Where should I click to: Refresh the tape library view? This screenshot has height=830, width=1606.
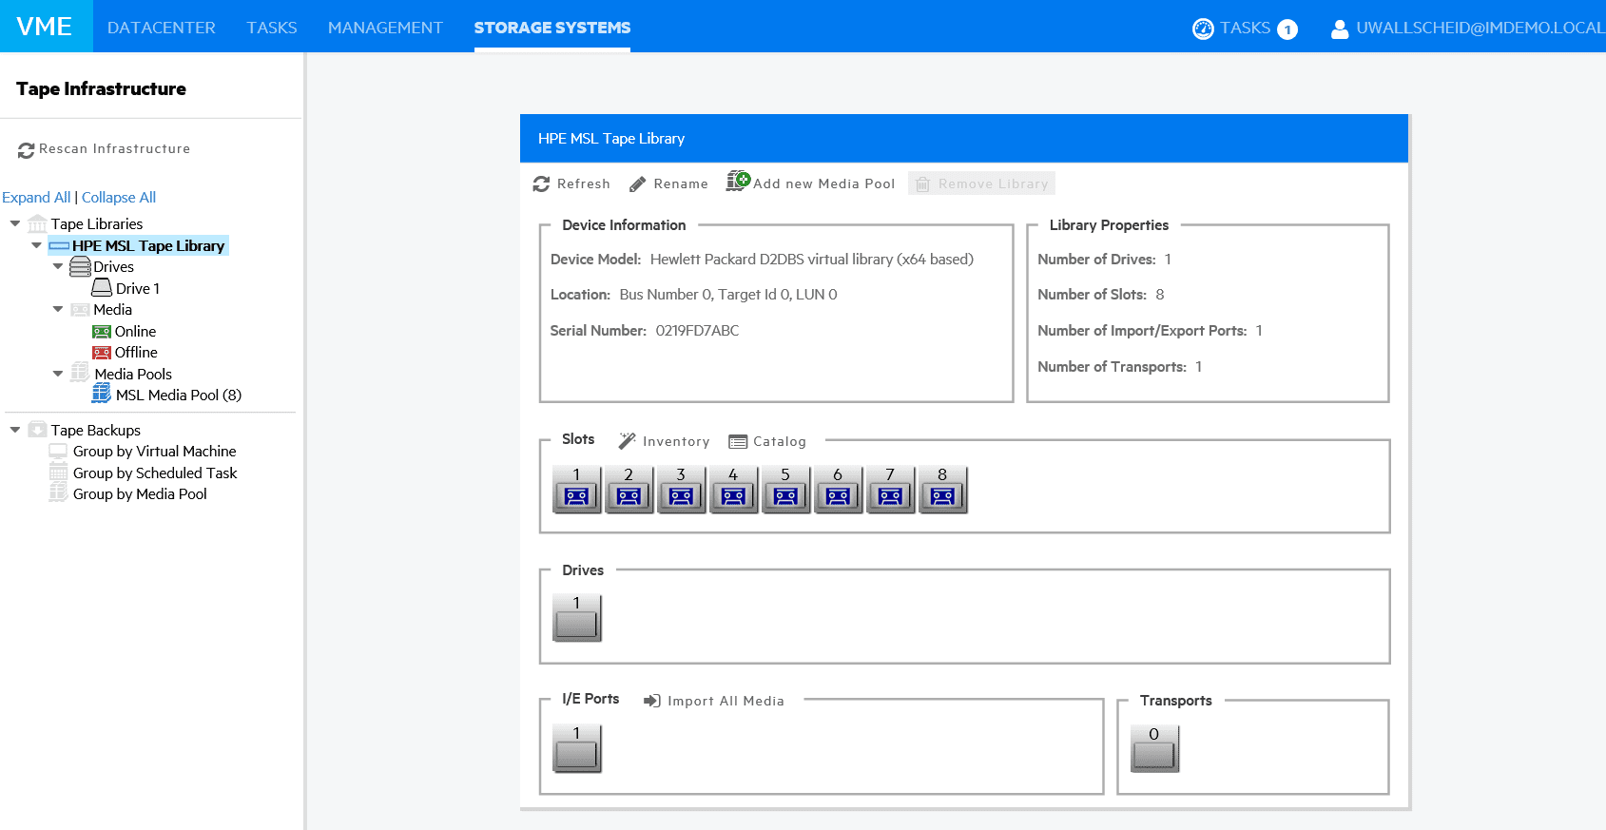(571, 183)
